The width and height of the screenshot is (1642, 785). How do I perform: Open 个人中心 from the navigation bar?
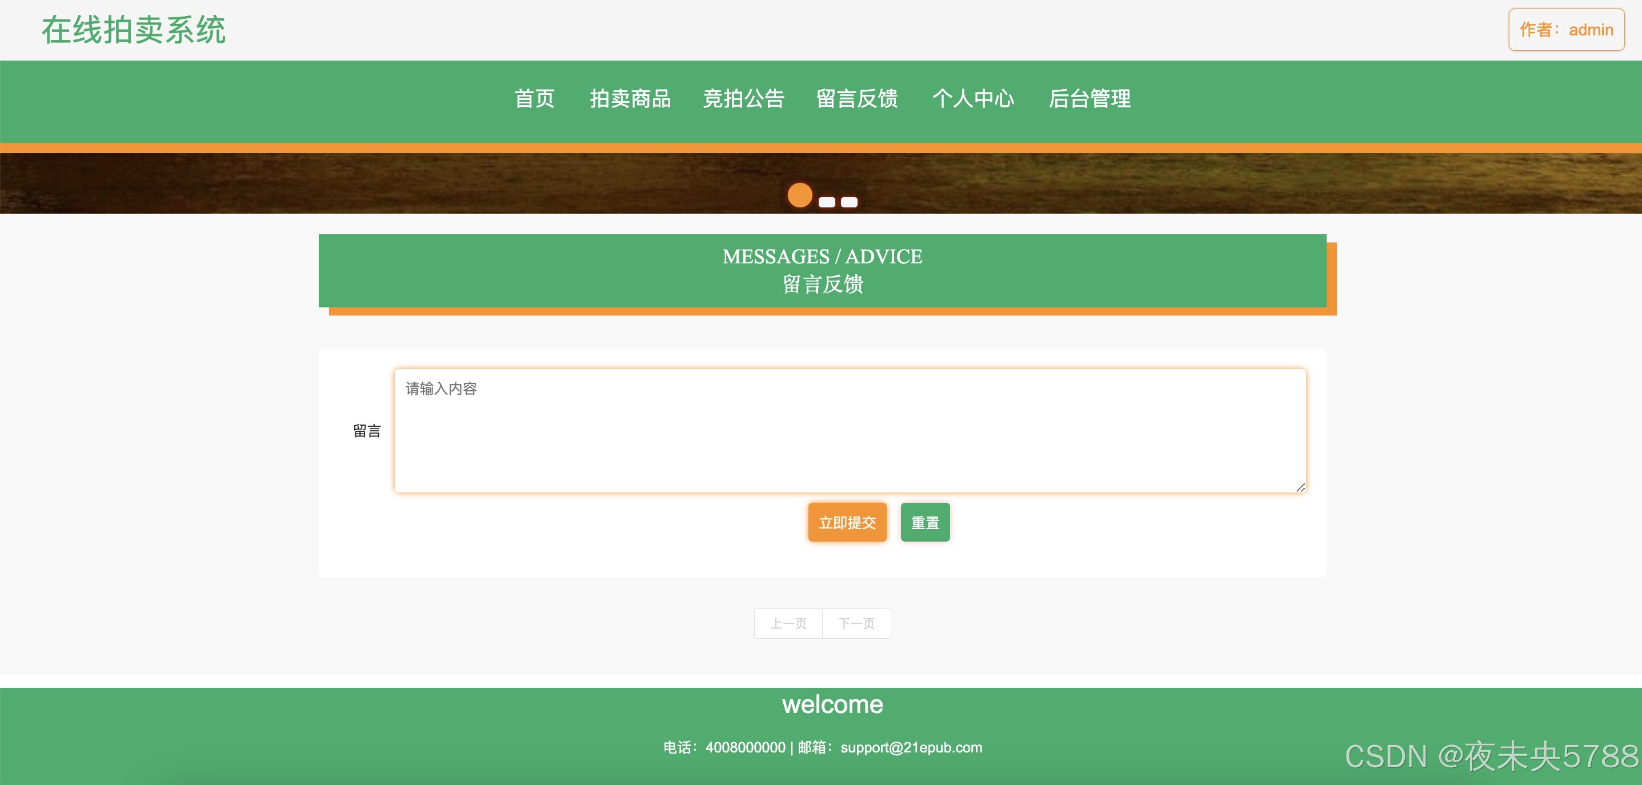(973, 99)
